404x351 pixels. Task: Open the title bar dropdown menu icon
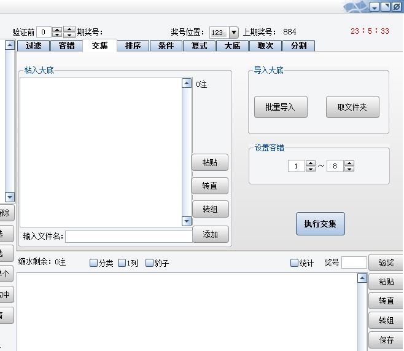(x=375, y=7)
